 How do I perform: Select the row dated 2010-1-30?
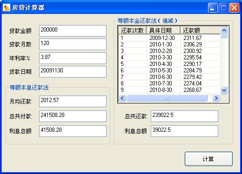coord(169,45)
